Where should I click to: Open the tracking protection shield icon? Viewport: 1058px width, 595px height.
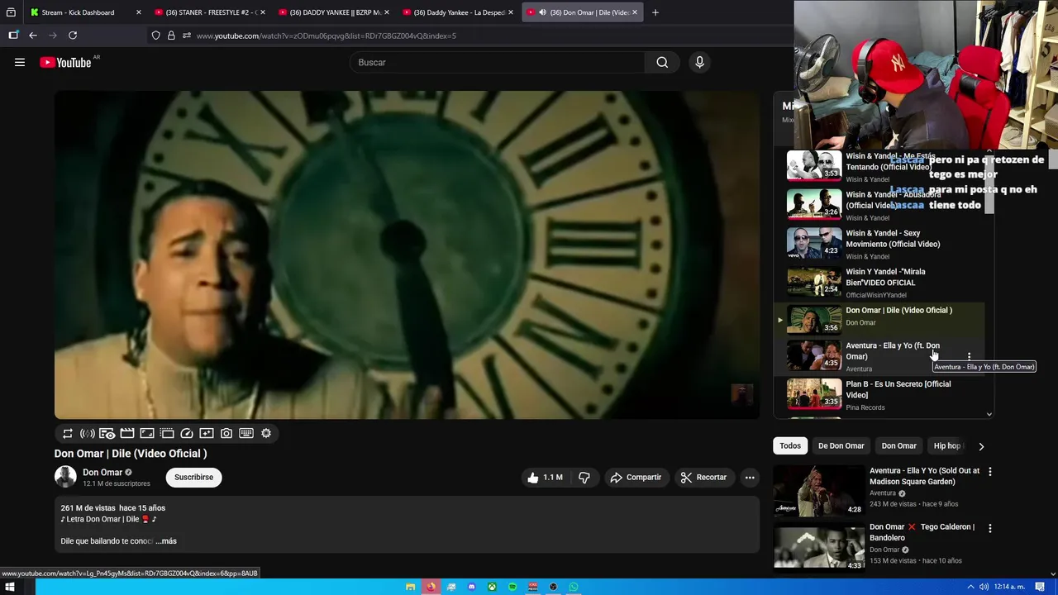pyautogui.click(x=155, y=36)
